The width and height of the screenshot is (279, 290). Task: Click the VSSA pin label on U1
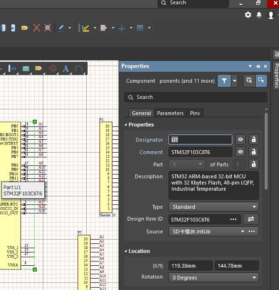[x=13, y=265]
